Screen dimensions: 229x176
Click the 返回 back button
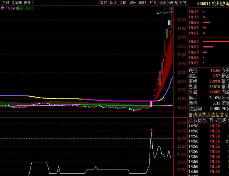[182, 3]
